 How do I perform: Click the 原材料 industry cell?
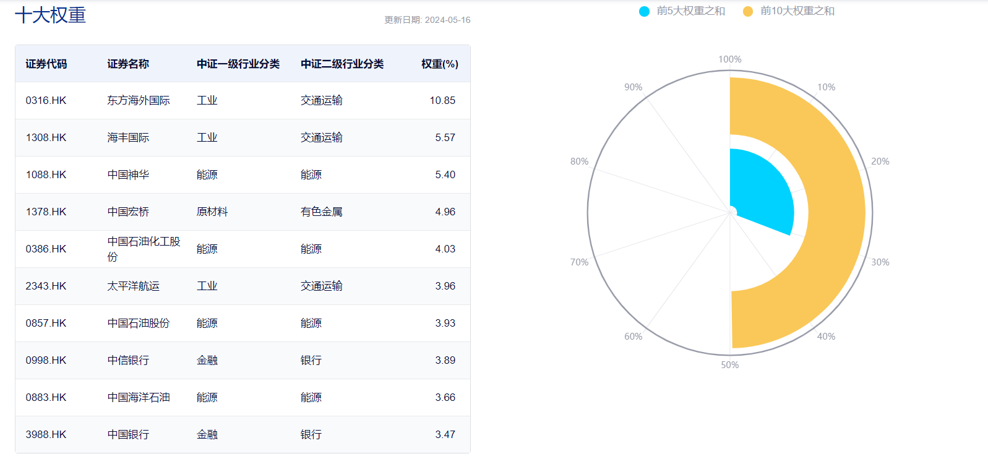point(212,212)
